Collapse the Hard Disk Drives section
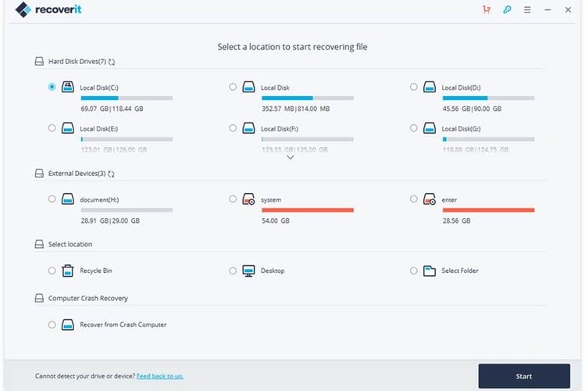The width and height of the screenshot is (585, 391). tap(40, 61)
